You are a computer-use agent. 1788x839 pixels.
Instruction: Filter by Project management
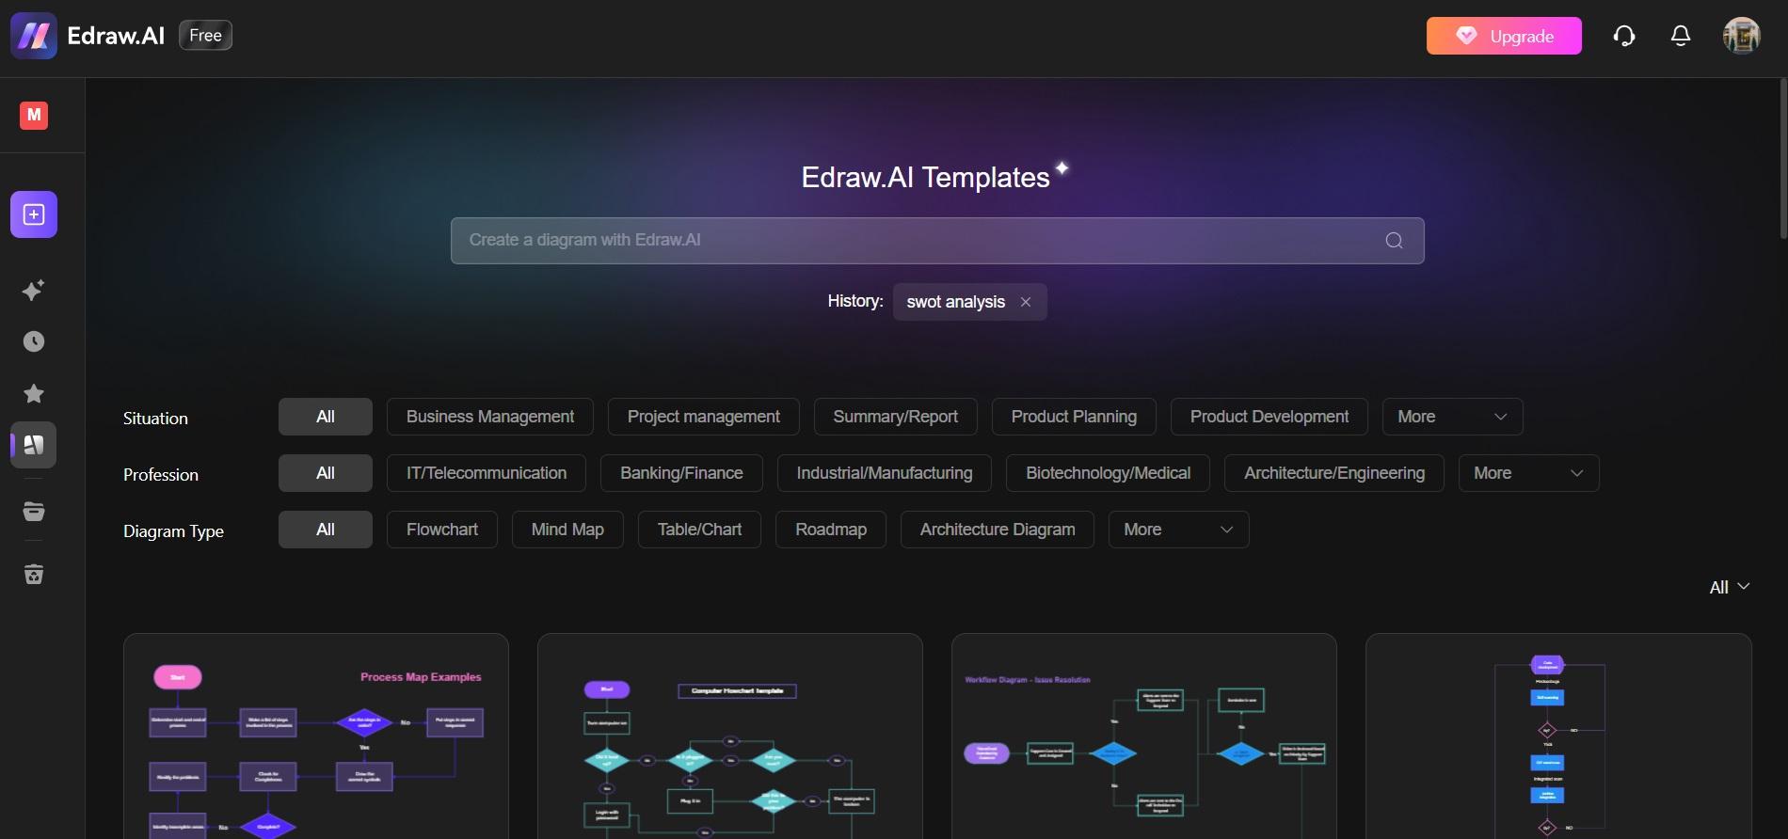(x=704, y=417)
